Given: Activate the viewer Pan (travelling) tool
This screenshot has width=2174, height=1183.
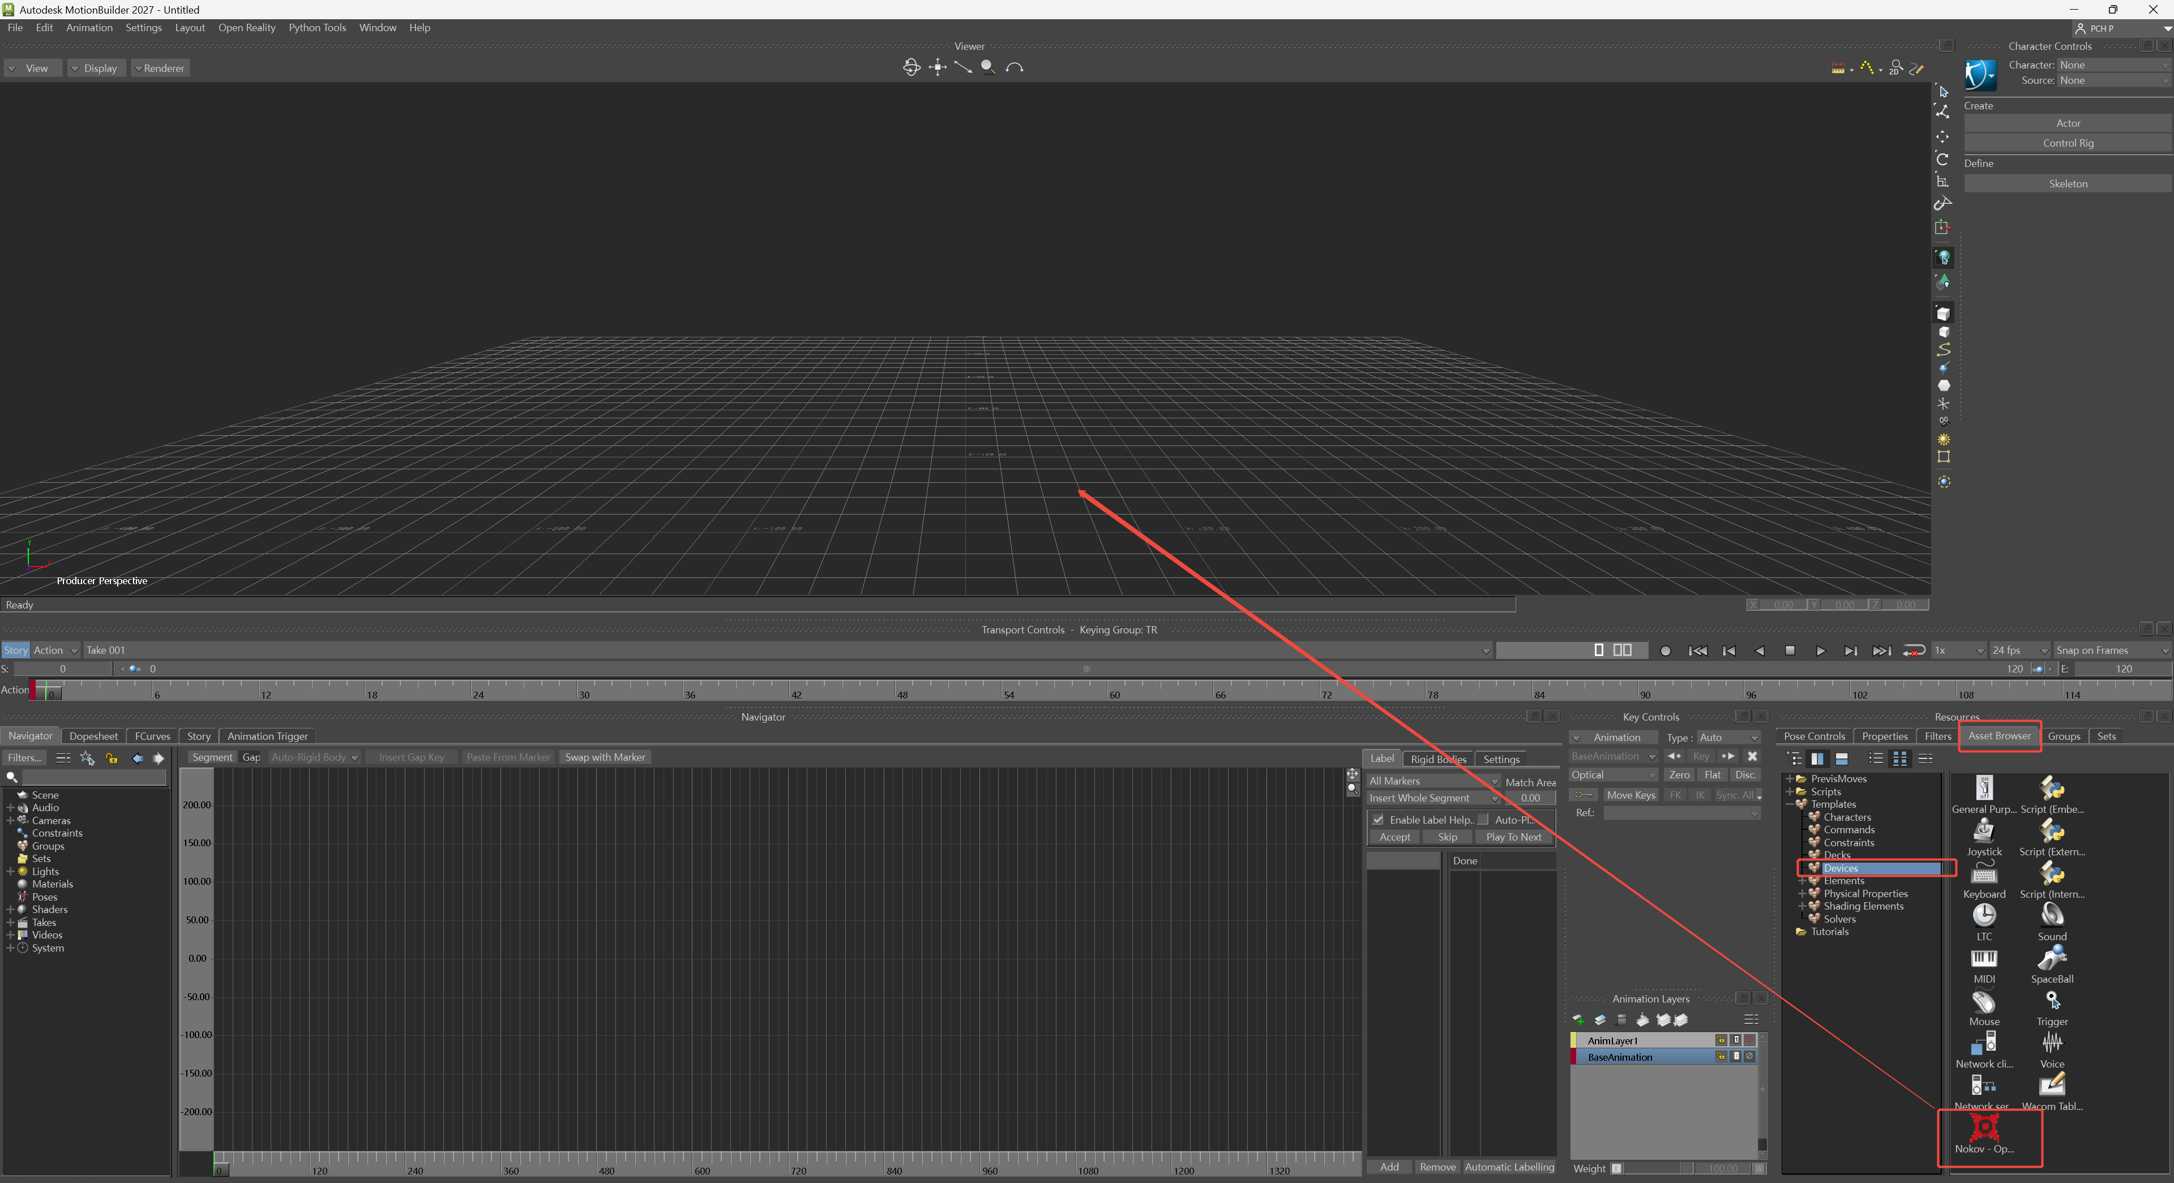Looking at the screenshot, I should click(x=937, y=67).
